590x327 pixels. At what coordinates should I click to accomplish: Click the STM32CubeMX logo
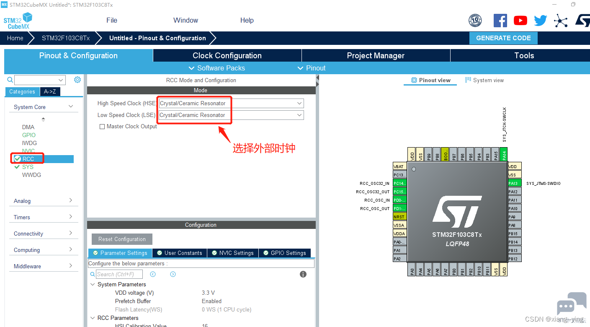pyautogui.click(x=18, y=21)
